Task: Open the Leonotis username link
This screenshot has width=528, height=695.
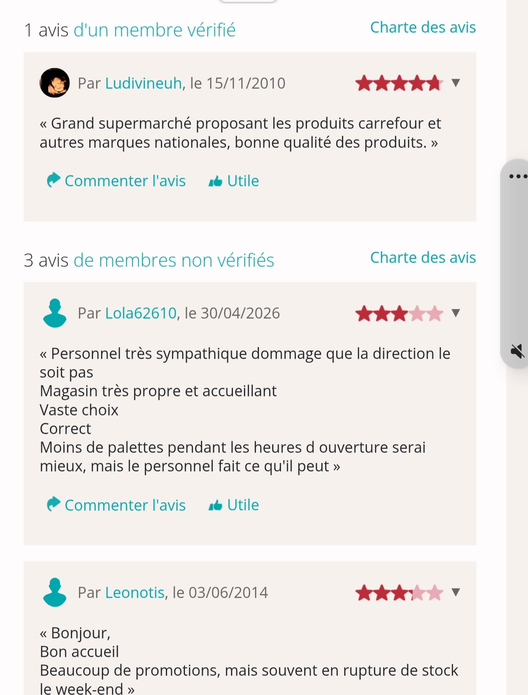Action: (135, 592)
